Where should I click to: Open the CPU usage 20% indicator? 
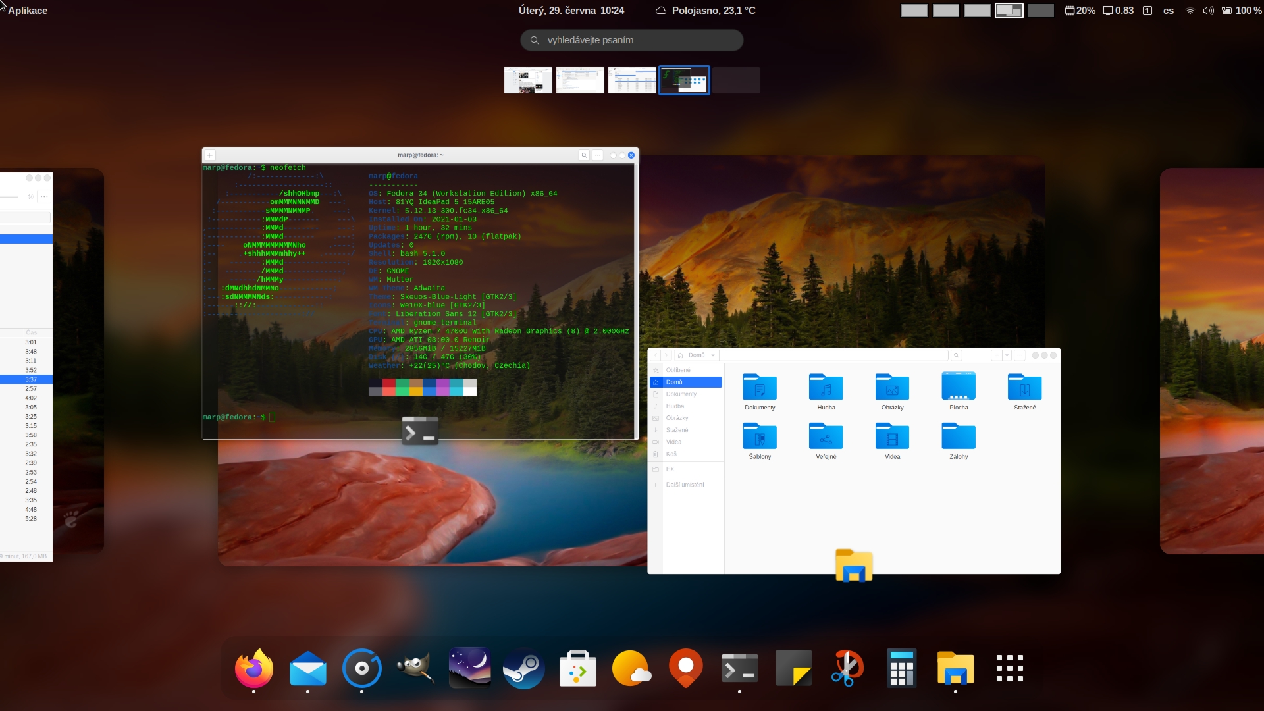[x=1080, y=11]
